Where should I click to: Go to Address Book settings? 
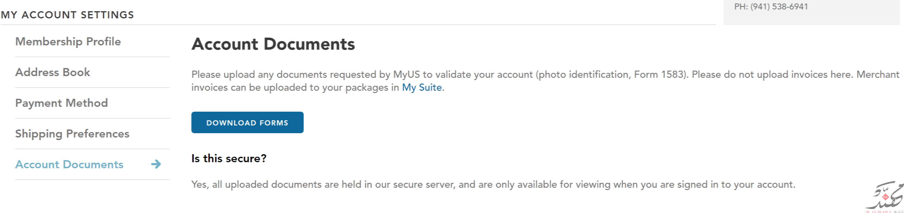tap(53, 72)
